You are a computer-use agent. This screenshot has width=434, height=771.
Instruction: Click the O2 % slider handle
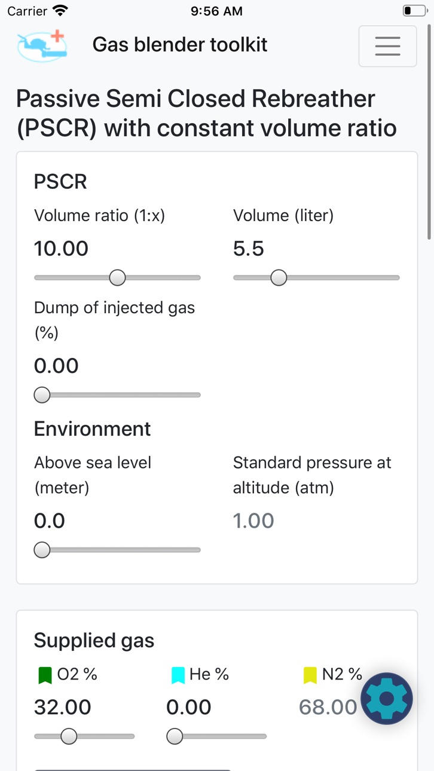69,736
